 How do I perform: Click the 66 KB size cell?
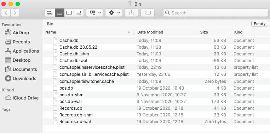tap(220, 61)
